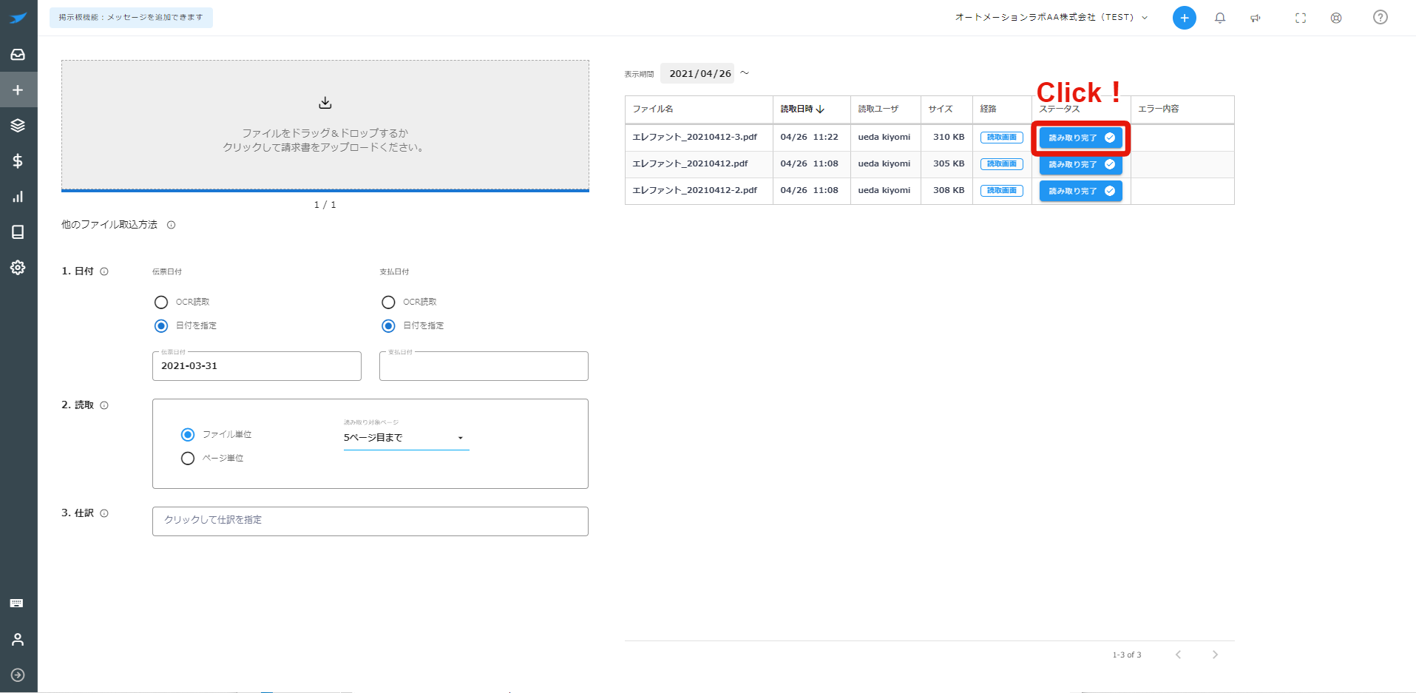Choose ファイル単位 reading option
Image resolution: width=1416 pixels, height=693 pixels.
pos(188,434)
